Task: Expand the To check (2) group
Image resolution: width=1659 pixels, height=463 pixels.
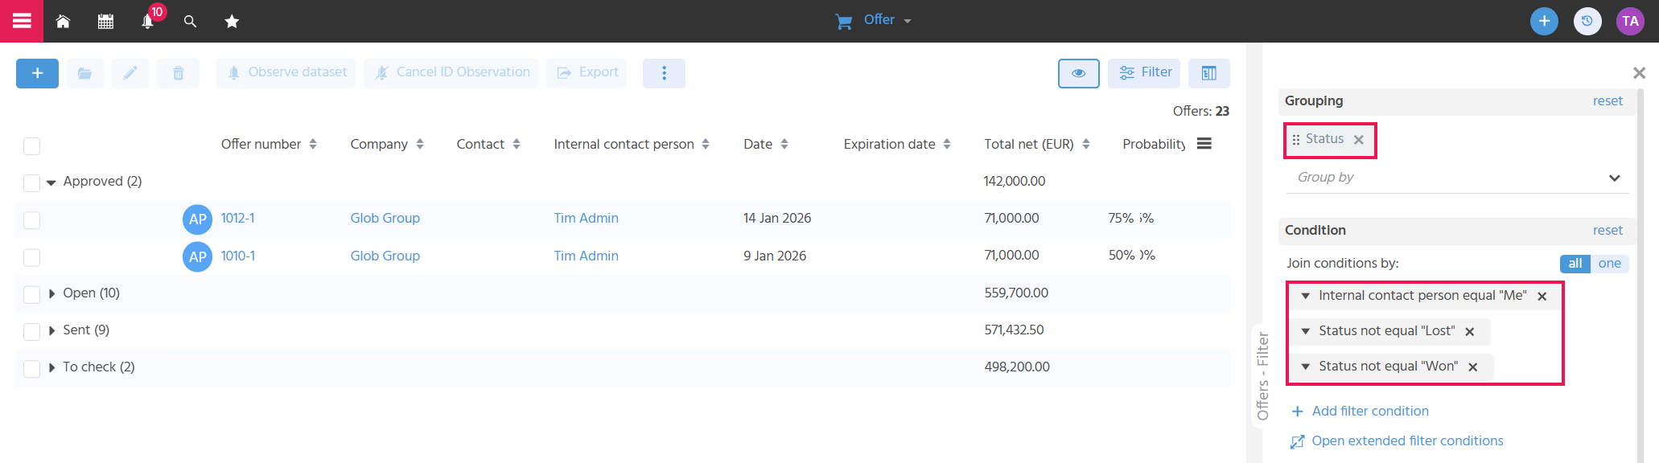Action: pos(52,367)
